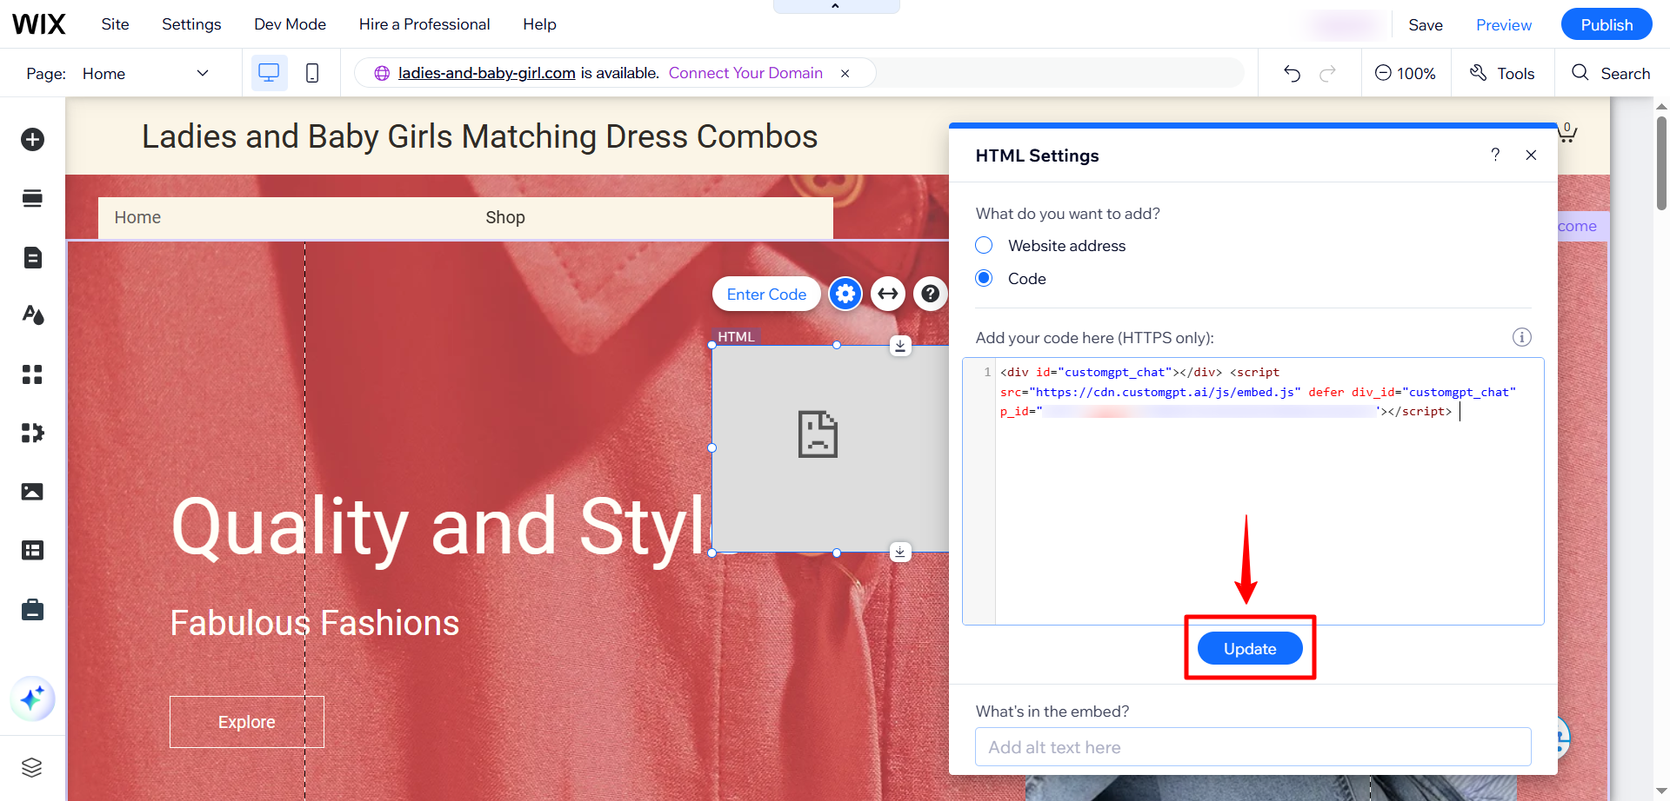The height and width of the screenshot is (801, 1670).
Task: Open the Help menu
Action: pos(539,24)
